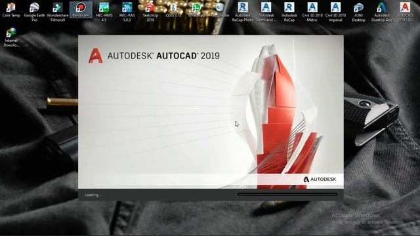
Task: Open the A360 Desktop shortcut
Action: (x=359, y=12)
